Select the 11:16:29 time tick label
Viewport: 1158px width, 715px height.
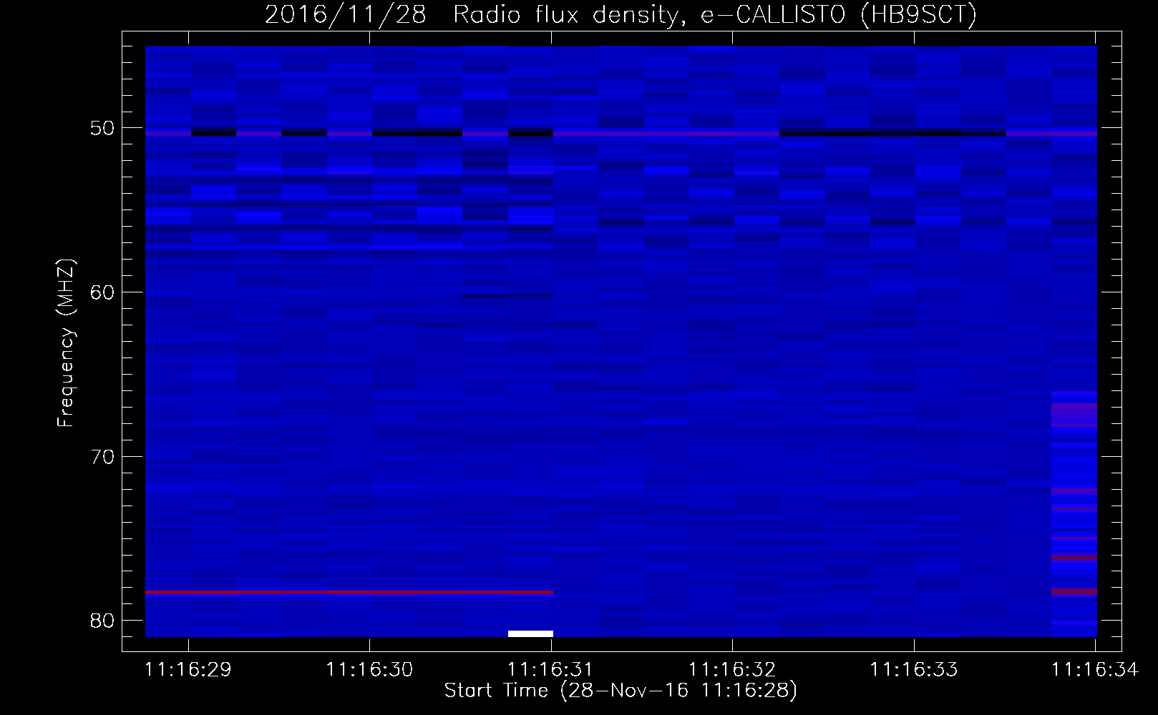pos(188,669)
